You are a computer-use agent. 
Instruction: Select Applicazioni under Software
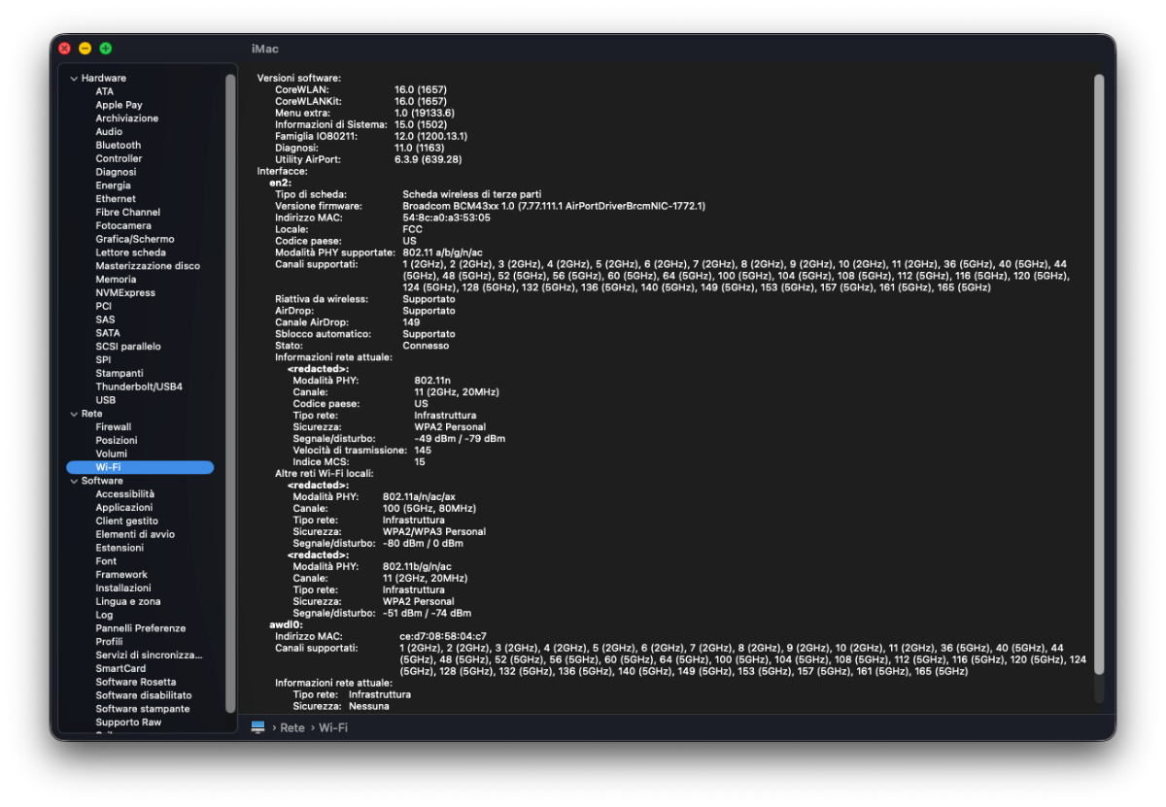pos(124,508)
